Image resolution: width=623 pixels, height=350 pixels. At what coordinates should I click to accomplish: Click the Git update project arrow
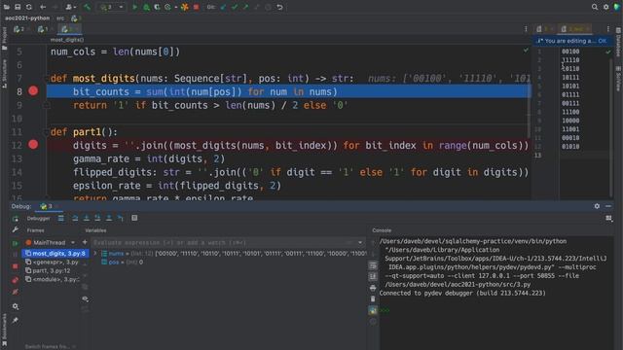223,7
